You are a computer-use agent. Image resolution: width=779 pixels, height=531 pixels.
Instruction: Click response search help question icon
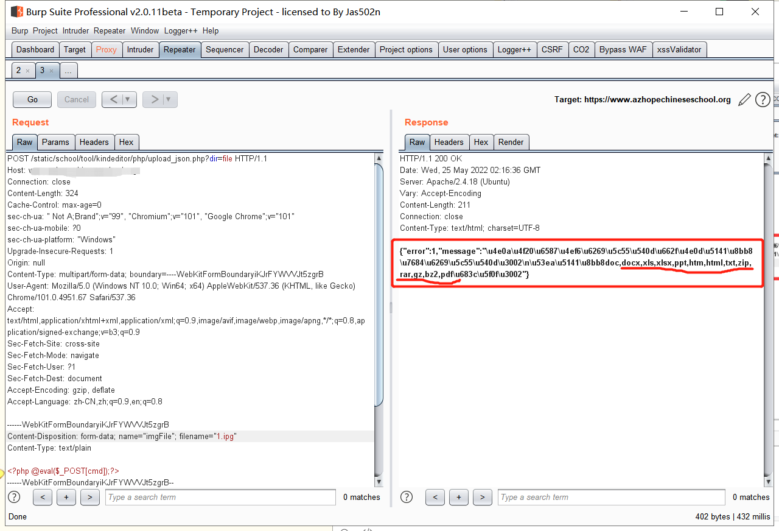(x=407, y=497)
